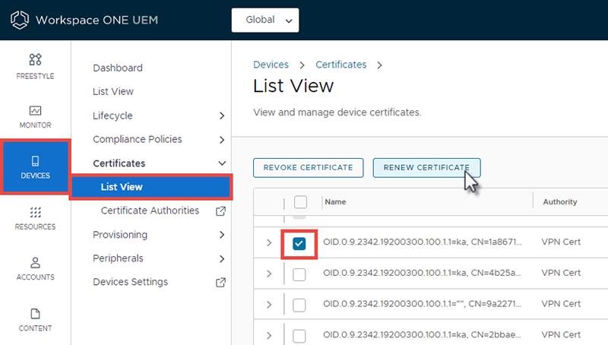
Task: Select Compliance Policies menu item
Action: pyautogui.click(x=138, y=139)
